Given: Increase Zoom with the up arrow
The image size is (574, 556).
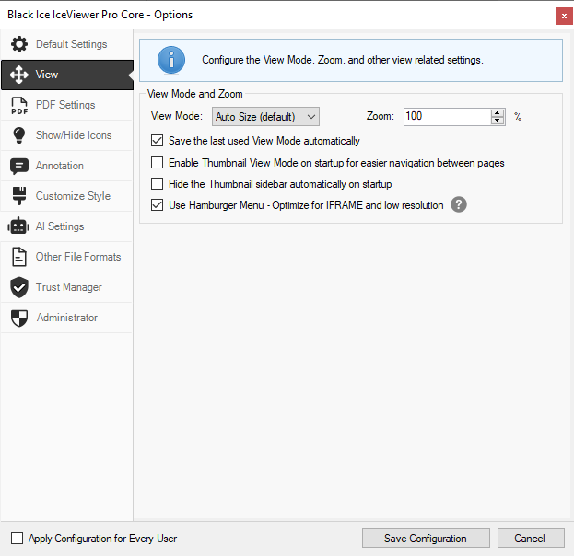Looking at the screenshot, I should [497, 113].
